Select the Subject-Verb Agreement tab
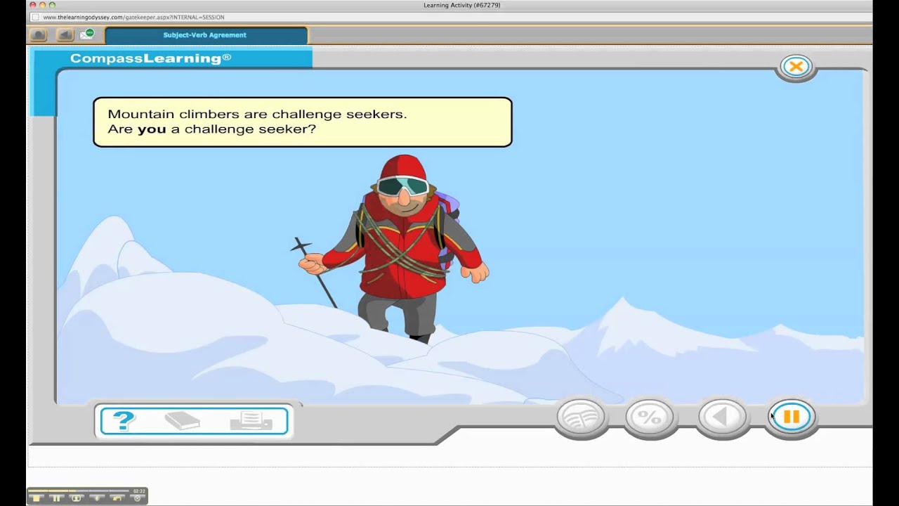The image size is (899, 506). pos(206,35)
